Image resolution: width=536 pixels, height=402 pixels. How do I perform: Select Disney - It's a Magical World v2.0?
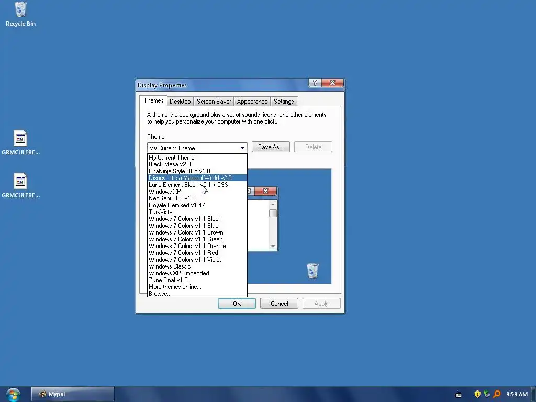[x=197, y=178]
